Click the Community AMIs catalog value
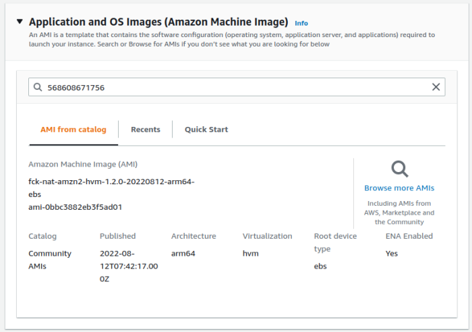The image size is (472, 332). pyautogui.click(x=50, y=260)
